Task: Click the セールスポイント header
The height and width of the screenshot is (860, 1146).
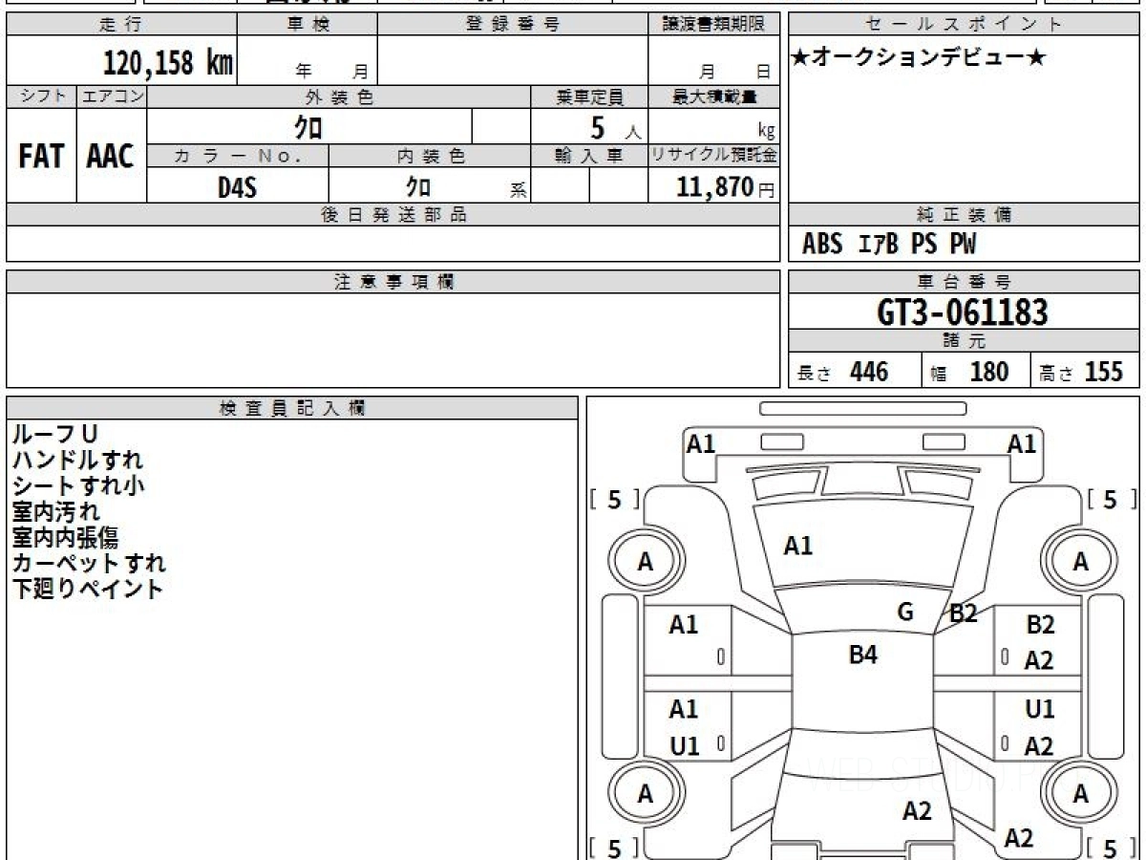Action: (965, 25)
